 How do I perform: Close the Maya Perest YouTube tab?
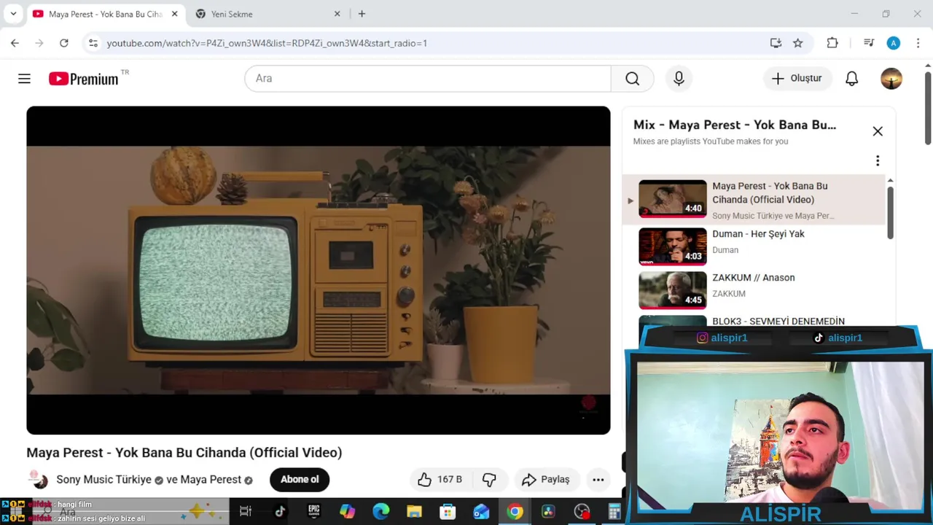coord(174,14)
